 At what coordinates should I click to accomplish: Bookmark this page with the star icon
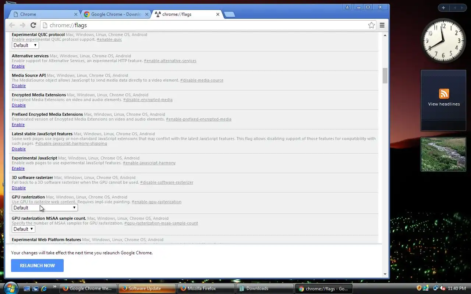point(371,25)
